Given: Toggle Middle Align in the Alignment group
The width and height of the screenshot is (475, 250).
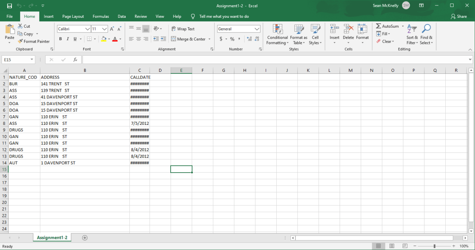Looking at the screenshot, I should 139,29.
